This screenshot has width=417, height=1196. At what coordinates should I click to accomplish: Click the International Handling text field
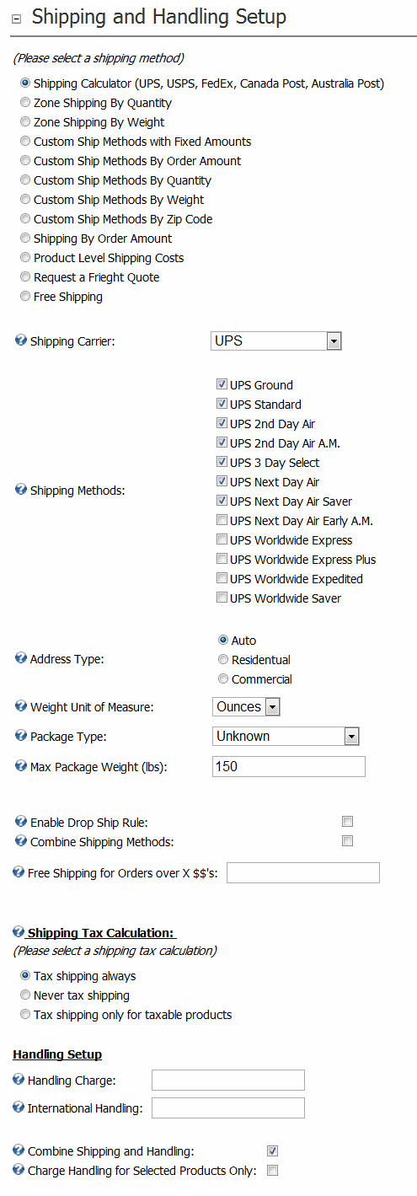coord(228,1108)
